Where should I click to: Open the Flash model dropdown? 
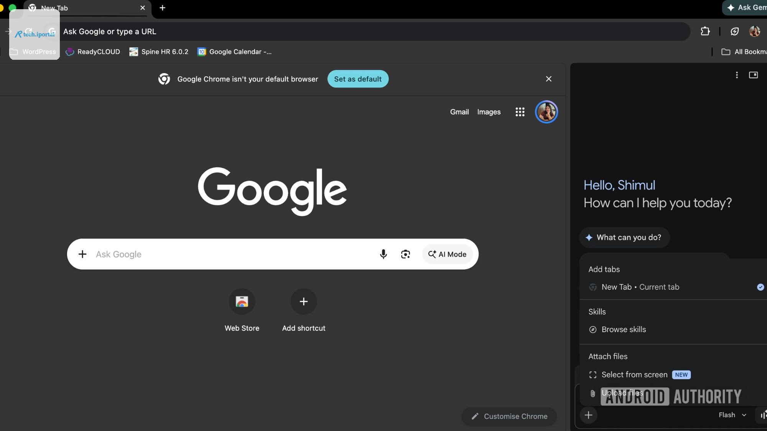tap(732, 415)
